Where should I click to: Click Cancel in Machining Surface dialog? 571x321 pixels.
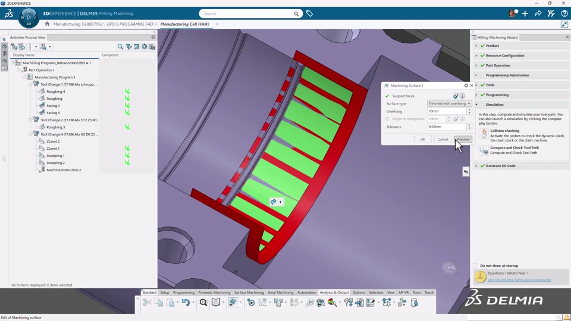click(443, 139)
